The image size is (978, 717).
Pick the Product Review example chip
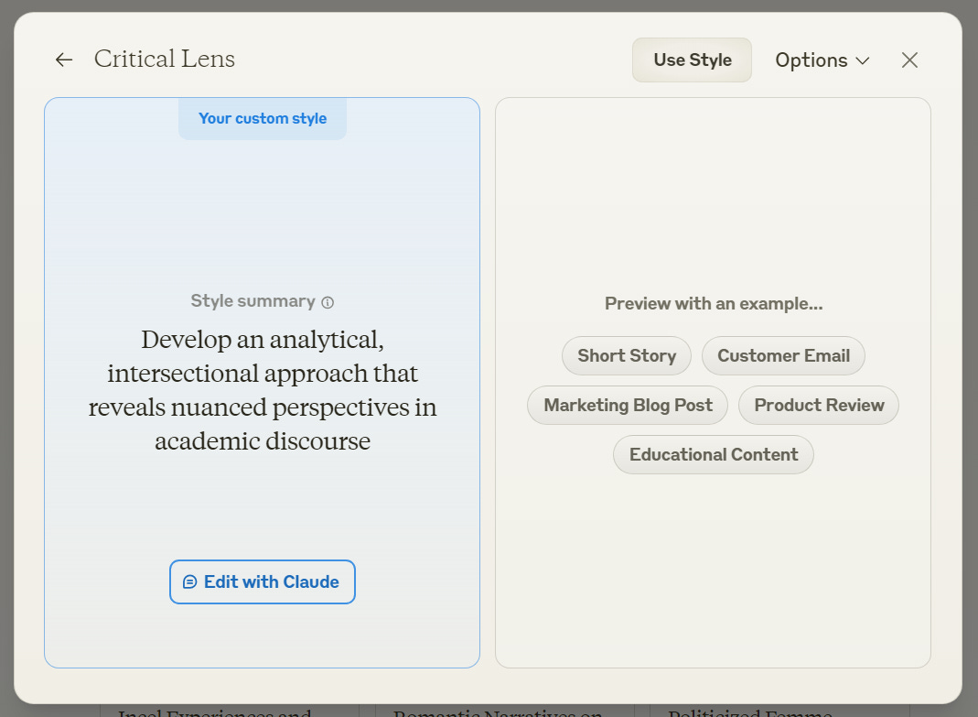(x=819, y=406)
